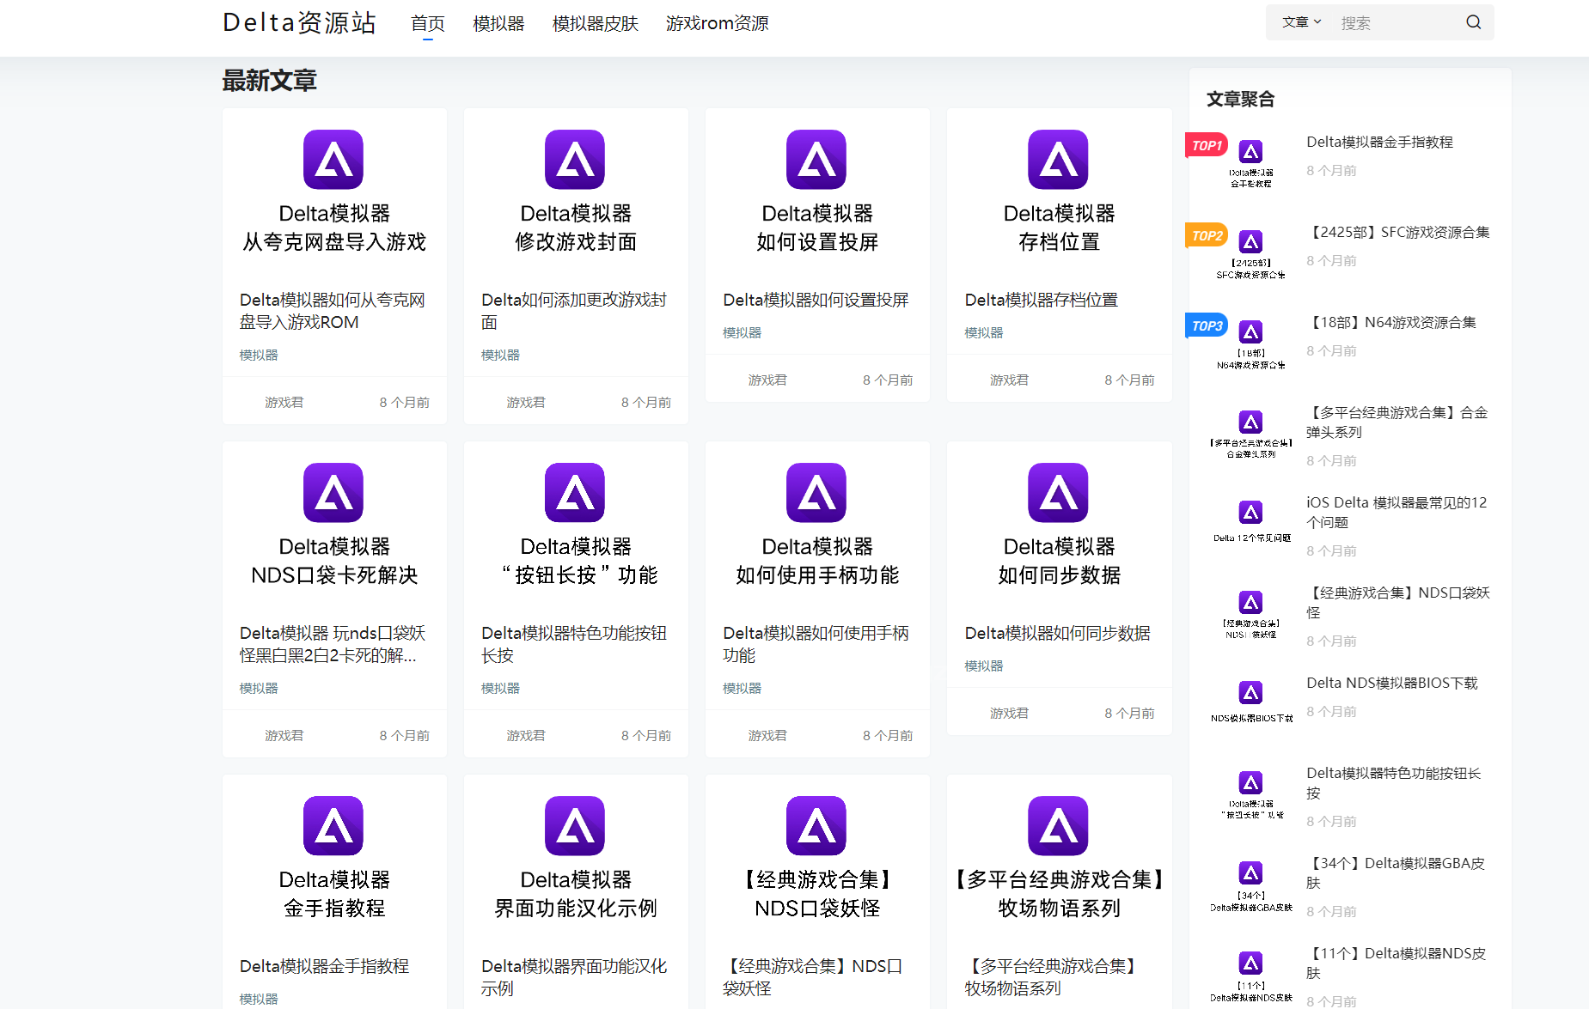Click Delta icon on 牧场物语系列 card
Image resolution: width=1589 pixels, height=1009 pixels.
pyautogui.click(x=1058, y=826)
